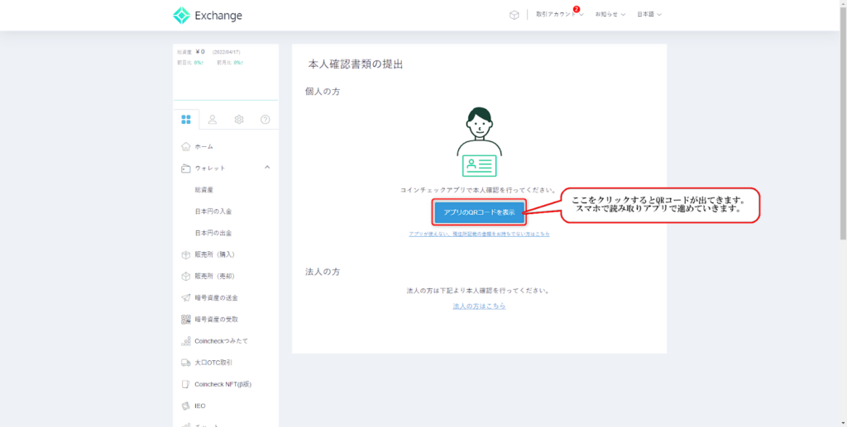Click the 法人の方 section label
The height and width of the screenshot is (427, 847).
pyautogui.click(x=323, y=272)
